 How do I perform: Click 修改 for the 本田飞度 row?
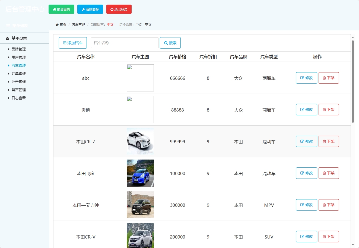click(306, 173)
